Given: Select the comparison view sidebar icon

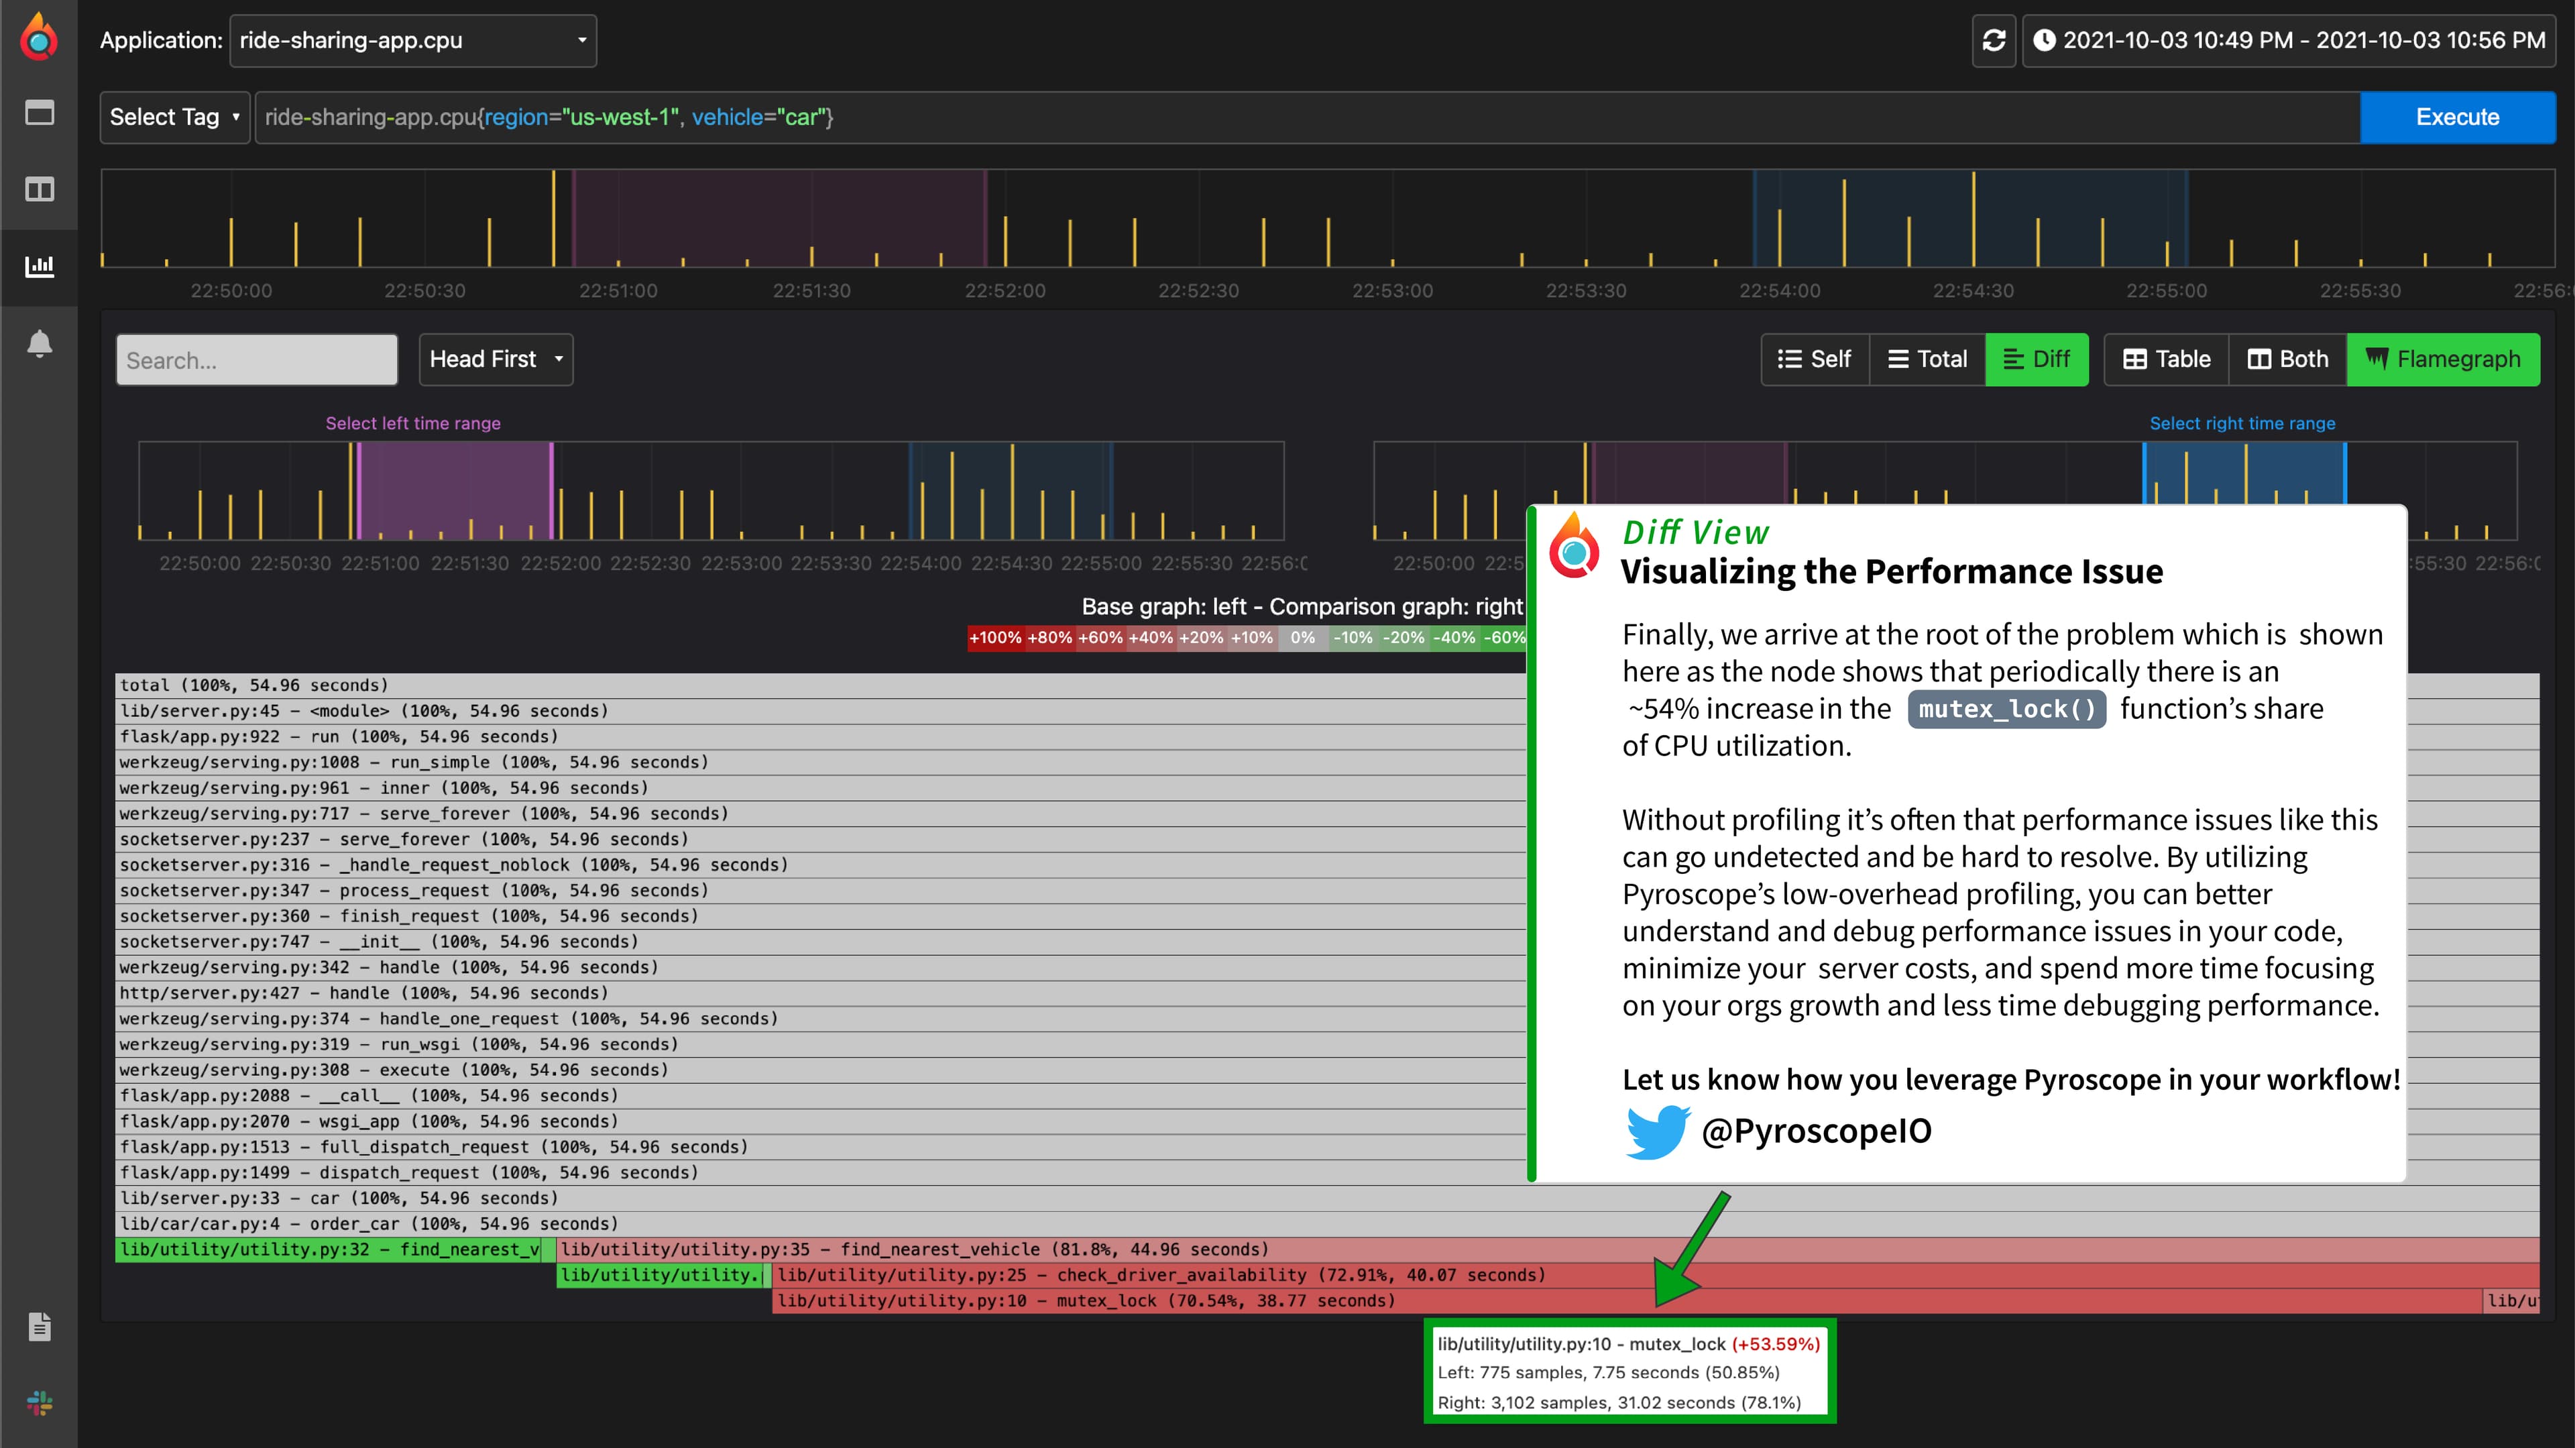Looking at the screenshot, I should click(40, 189).
